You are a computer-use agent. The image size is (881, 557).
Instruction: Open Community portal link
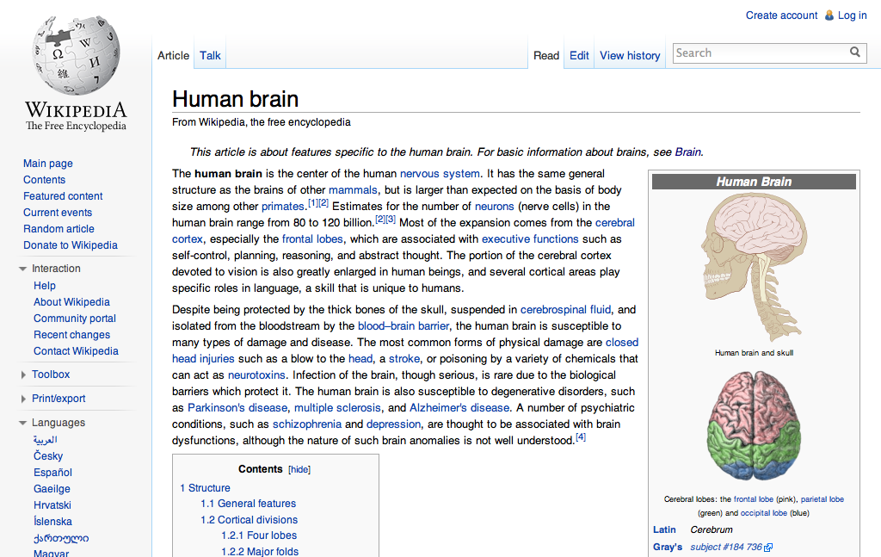click(x=75, y=319)
